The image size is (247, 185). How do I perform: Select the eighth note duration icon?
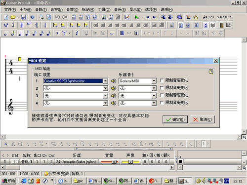(27, 33)
